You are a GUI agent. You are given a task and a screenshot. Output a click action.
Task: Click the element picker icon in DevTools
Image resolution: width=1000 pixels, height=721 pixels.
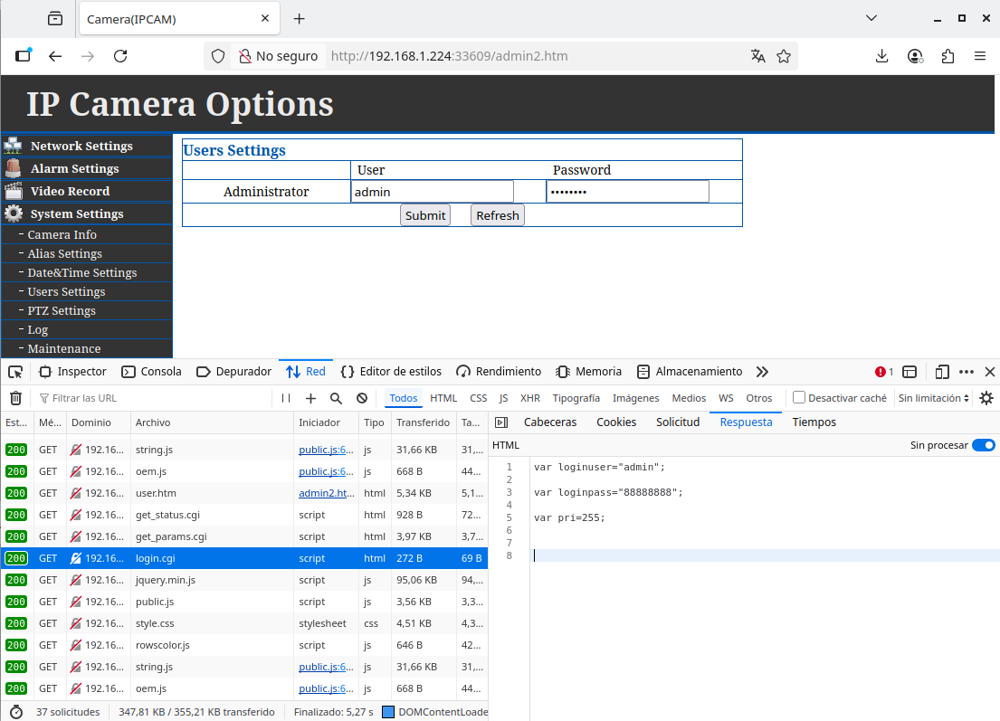15,372
